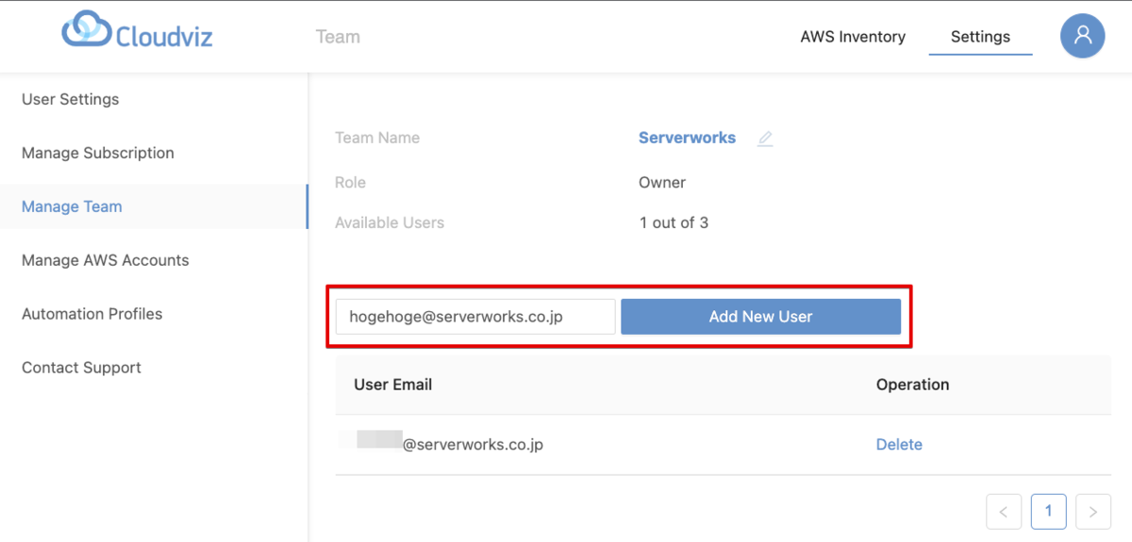Click the Serverworks team name
This screenshot has height=542, width=1132.
tap(687, 138)
